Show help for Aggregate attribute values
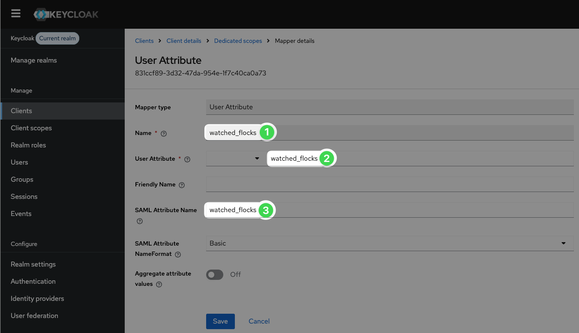 tap(159, 284)
